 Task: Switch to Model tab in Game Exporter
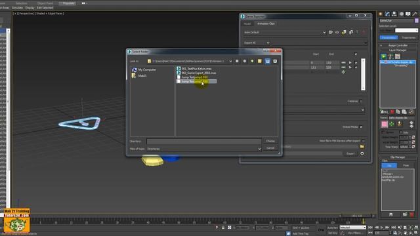247,24
